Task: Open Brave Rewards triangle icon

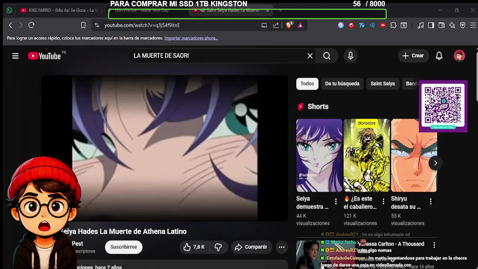Action: (300, 25)
